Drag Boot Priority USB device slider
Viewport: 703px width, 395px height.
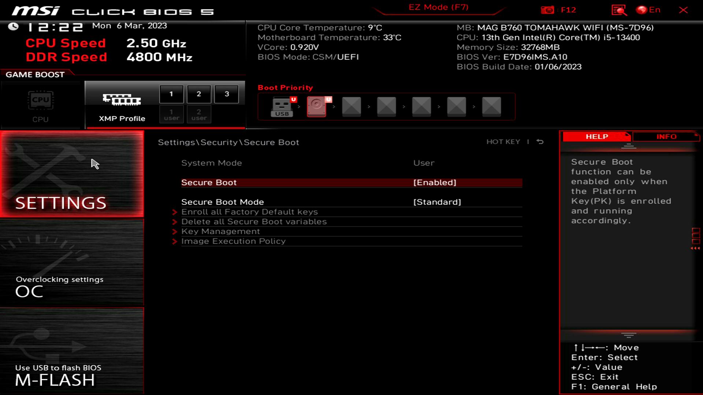pyautogui.click(x=282, y=106)
